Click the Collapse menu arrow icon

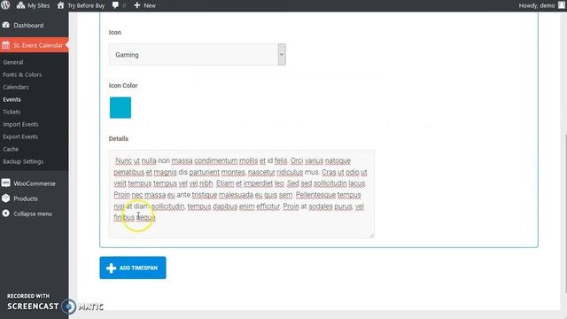click(x=6, y=214)
